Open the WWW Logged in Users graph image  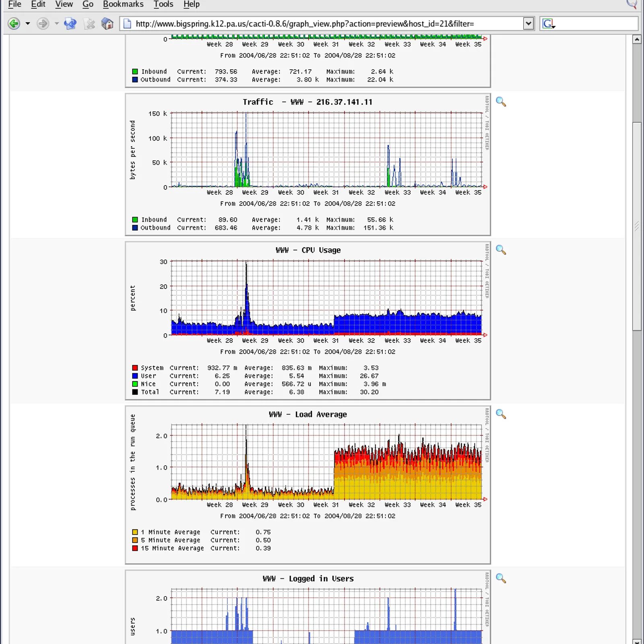click(x=308, y=607)
